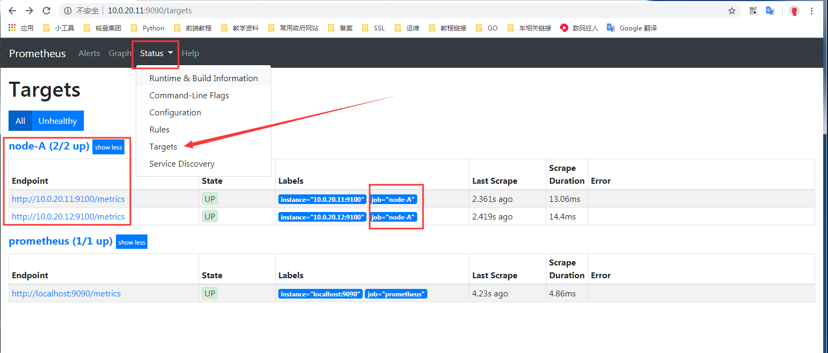Click the job="prometheus" label badge
The width and height of the screenshot is (828, 353).
(396, 294)
